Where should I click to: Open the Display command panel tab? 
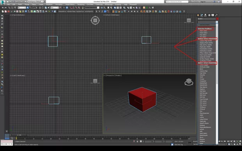(213, 15)
